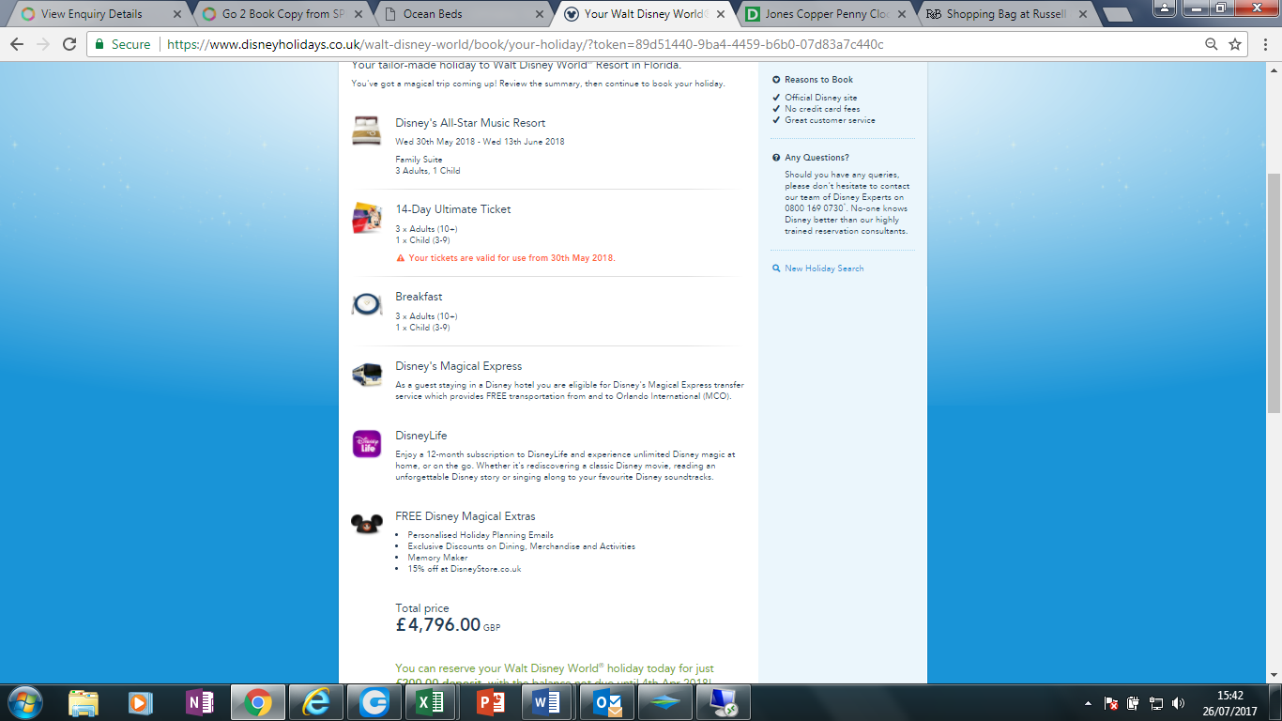1282x721 pixels.
Task: Bookmark this page with the star icon
Action: click(x=1235, y=44)
